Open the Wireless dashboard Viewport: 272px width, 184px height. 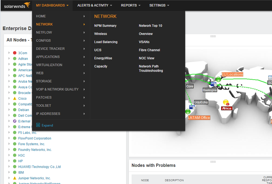point(101,34)
